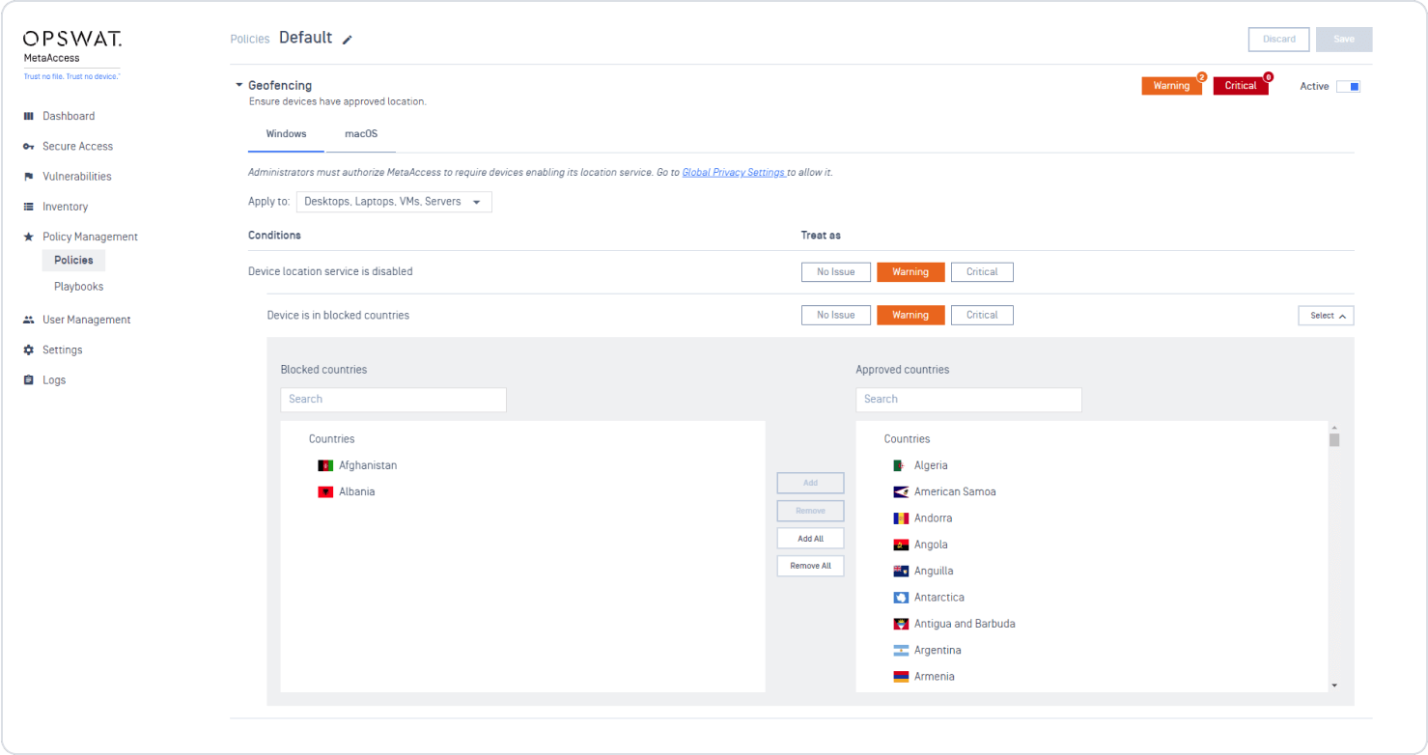Image resolution: width=1428 pixels, height=755 pixels.
Task: Click the Antarctica flag icon
Action: click(x=901, y=598)
